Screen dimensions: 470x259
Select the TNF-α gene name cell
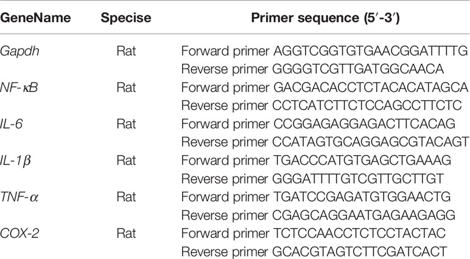(x=19, y=197)
